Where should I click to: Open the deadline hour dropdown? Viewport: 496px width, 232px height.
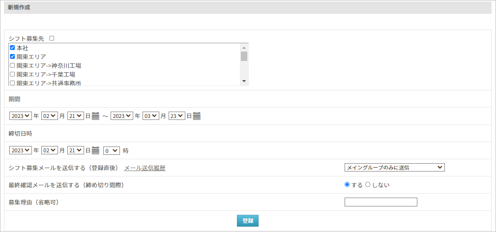112,151
